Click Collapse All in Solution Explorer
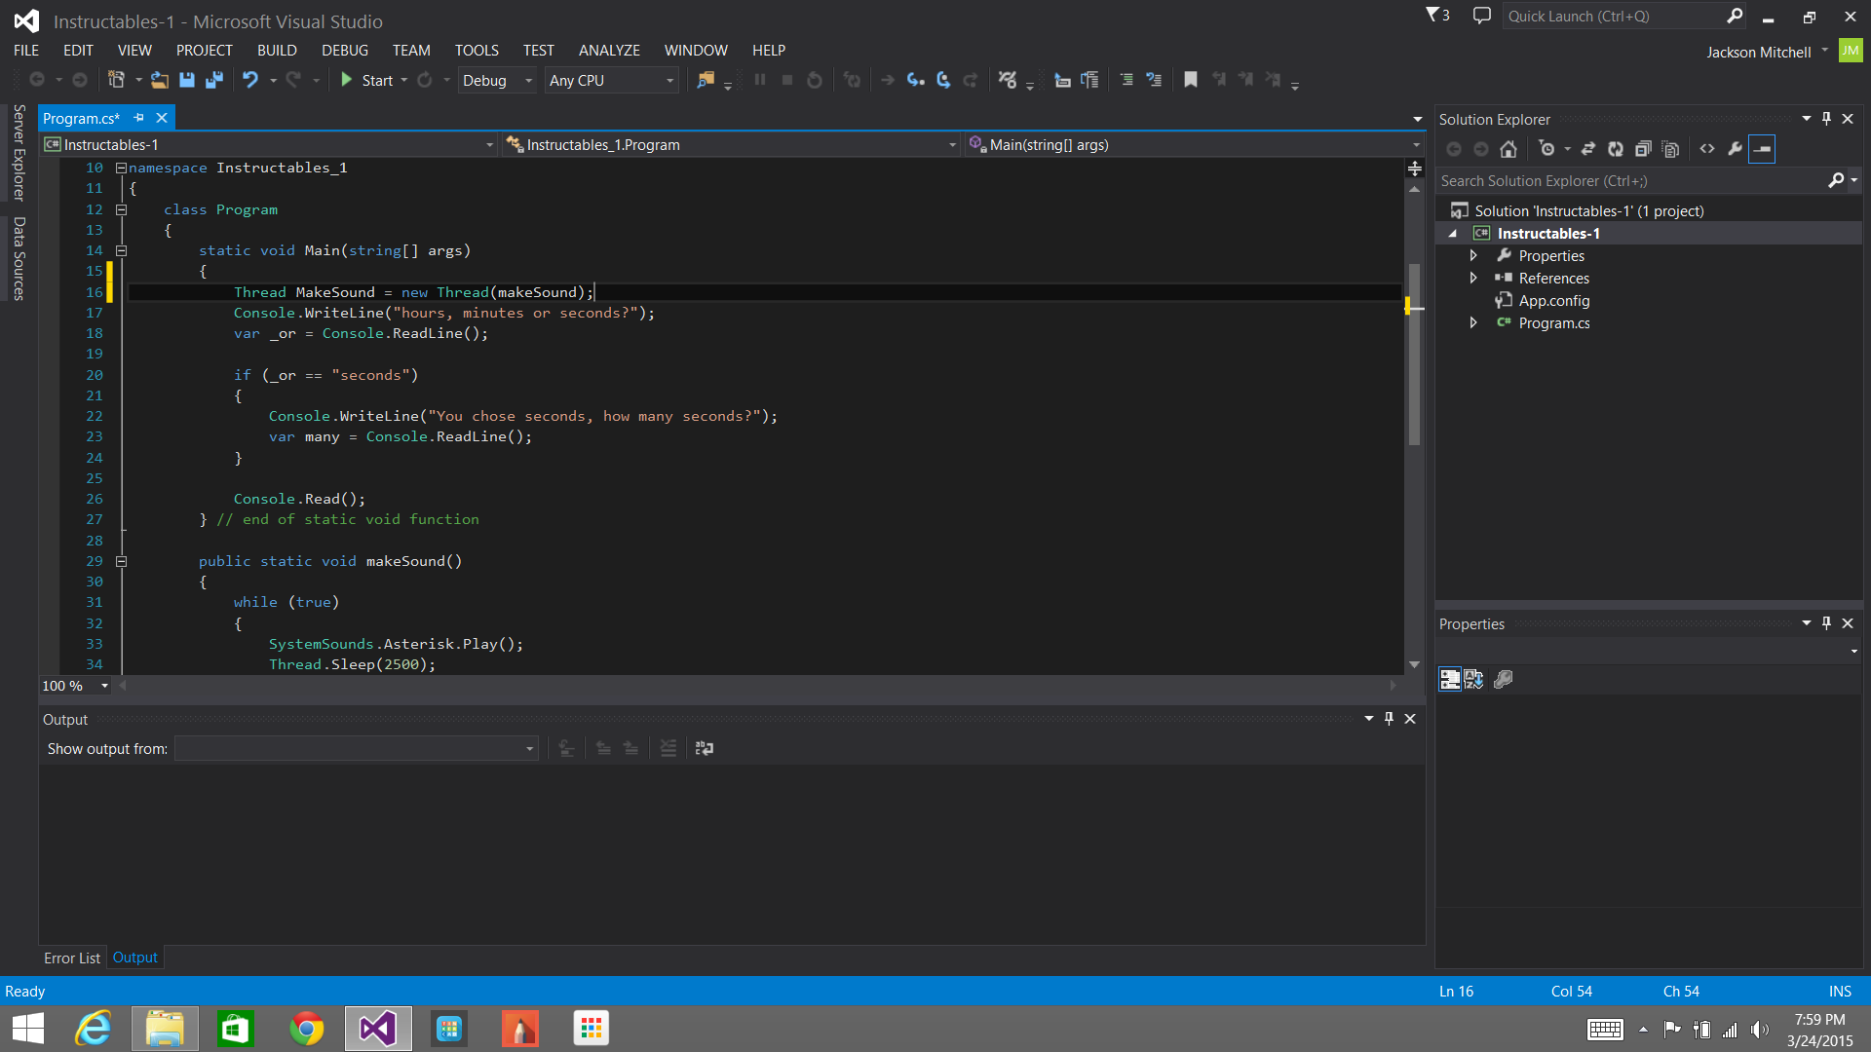The height and width of the screenshot is (1052, 1871). (x=1643, y=149)
